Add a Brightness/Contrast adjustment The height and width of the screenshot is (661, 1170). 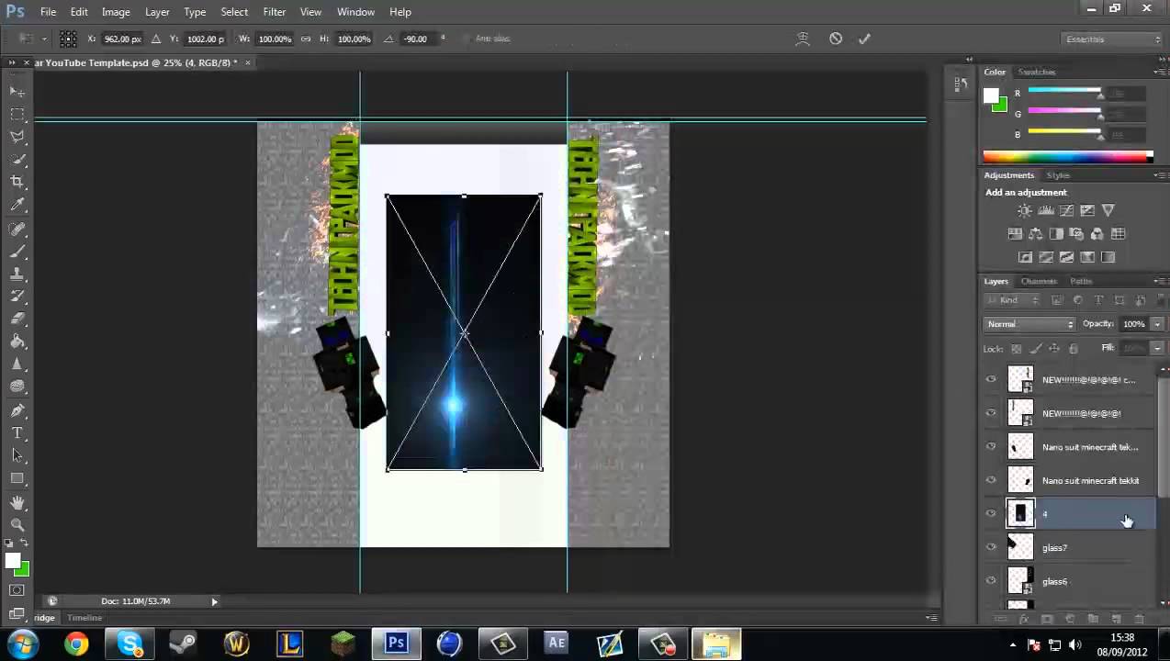[1025, 211]
